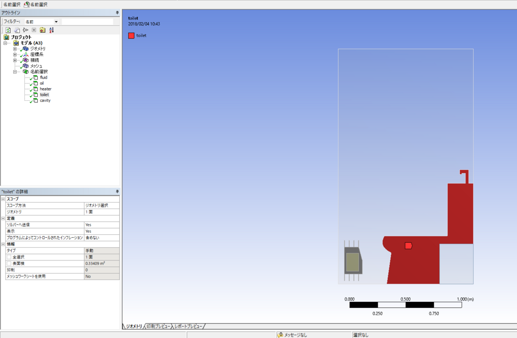Select the cavity named selection
This screenshot has width=517, height=338.
click(x=45, y=100)
